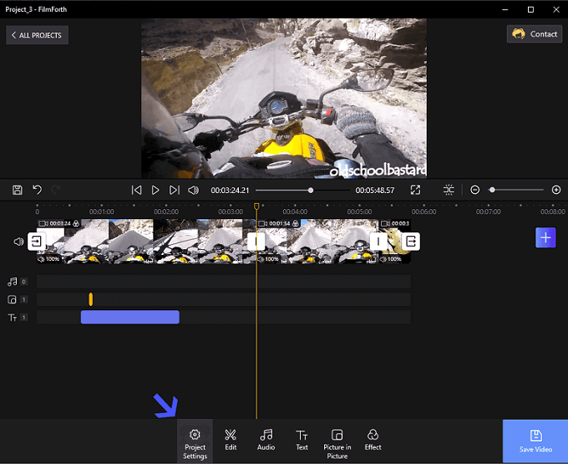Click total duration 00:05:48.57
568x464 pixels.
(375, 191)
